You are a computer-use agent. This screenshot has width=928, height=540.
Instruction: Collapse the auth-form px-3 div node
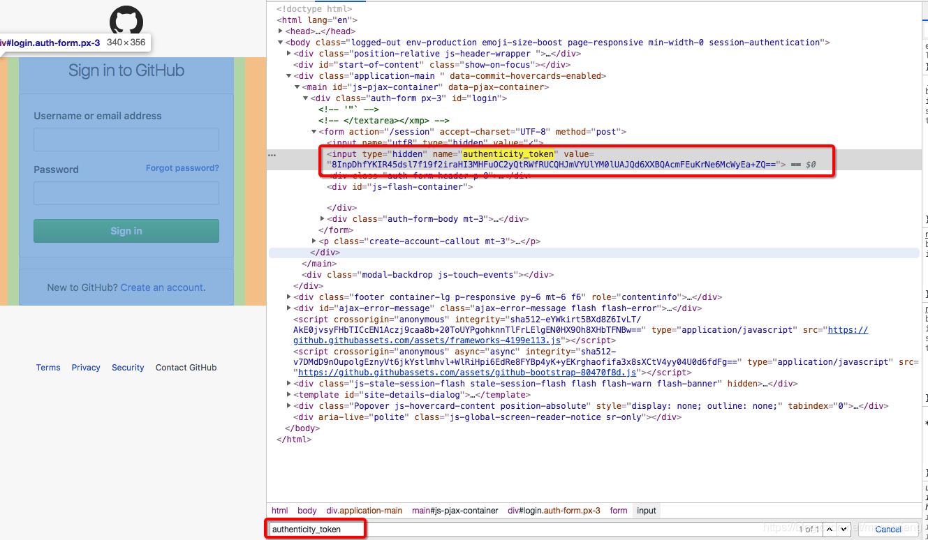pos(306,98)
